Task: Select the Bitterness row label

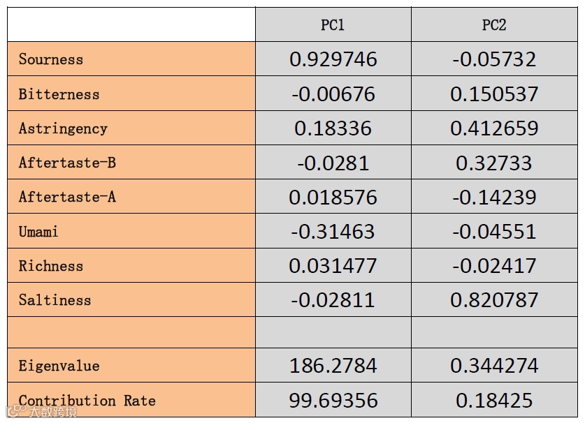Action: [59, 94]
